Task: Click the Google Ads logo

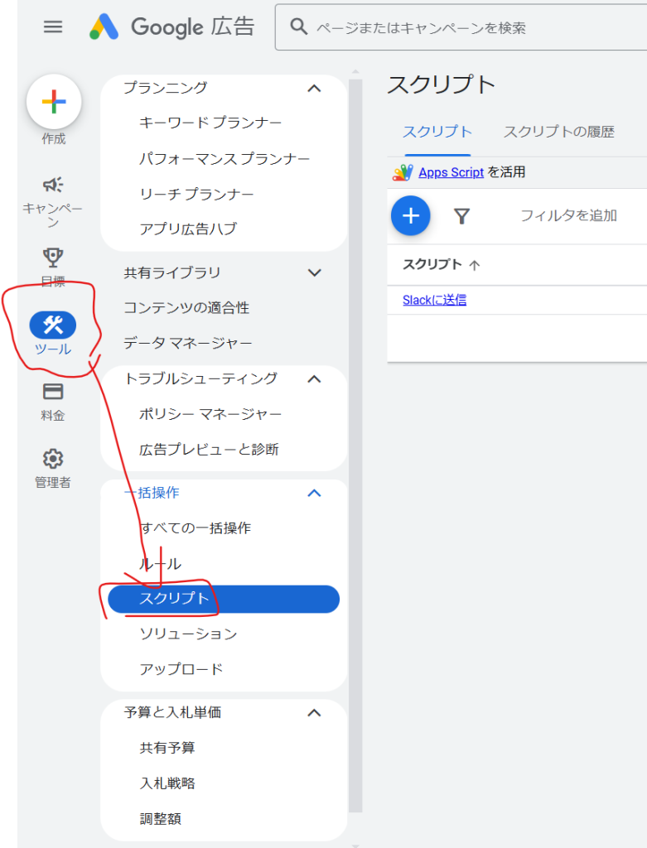Action: [x=172, y=27]
